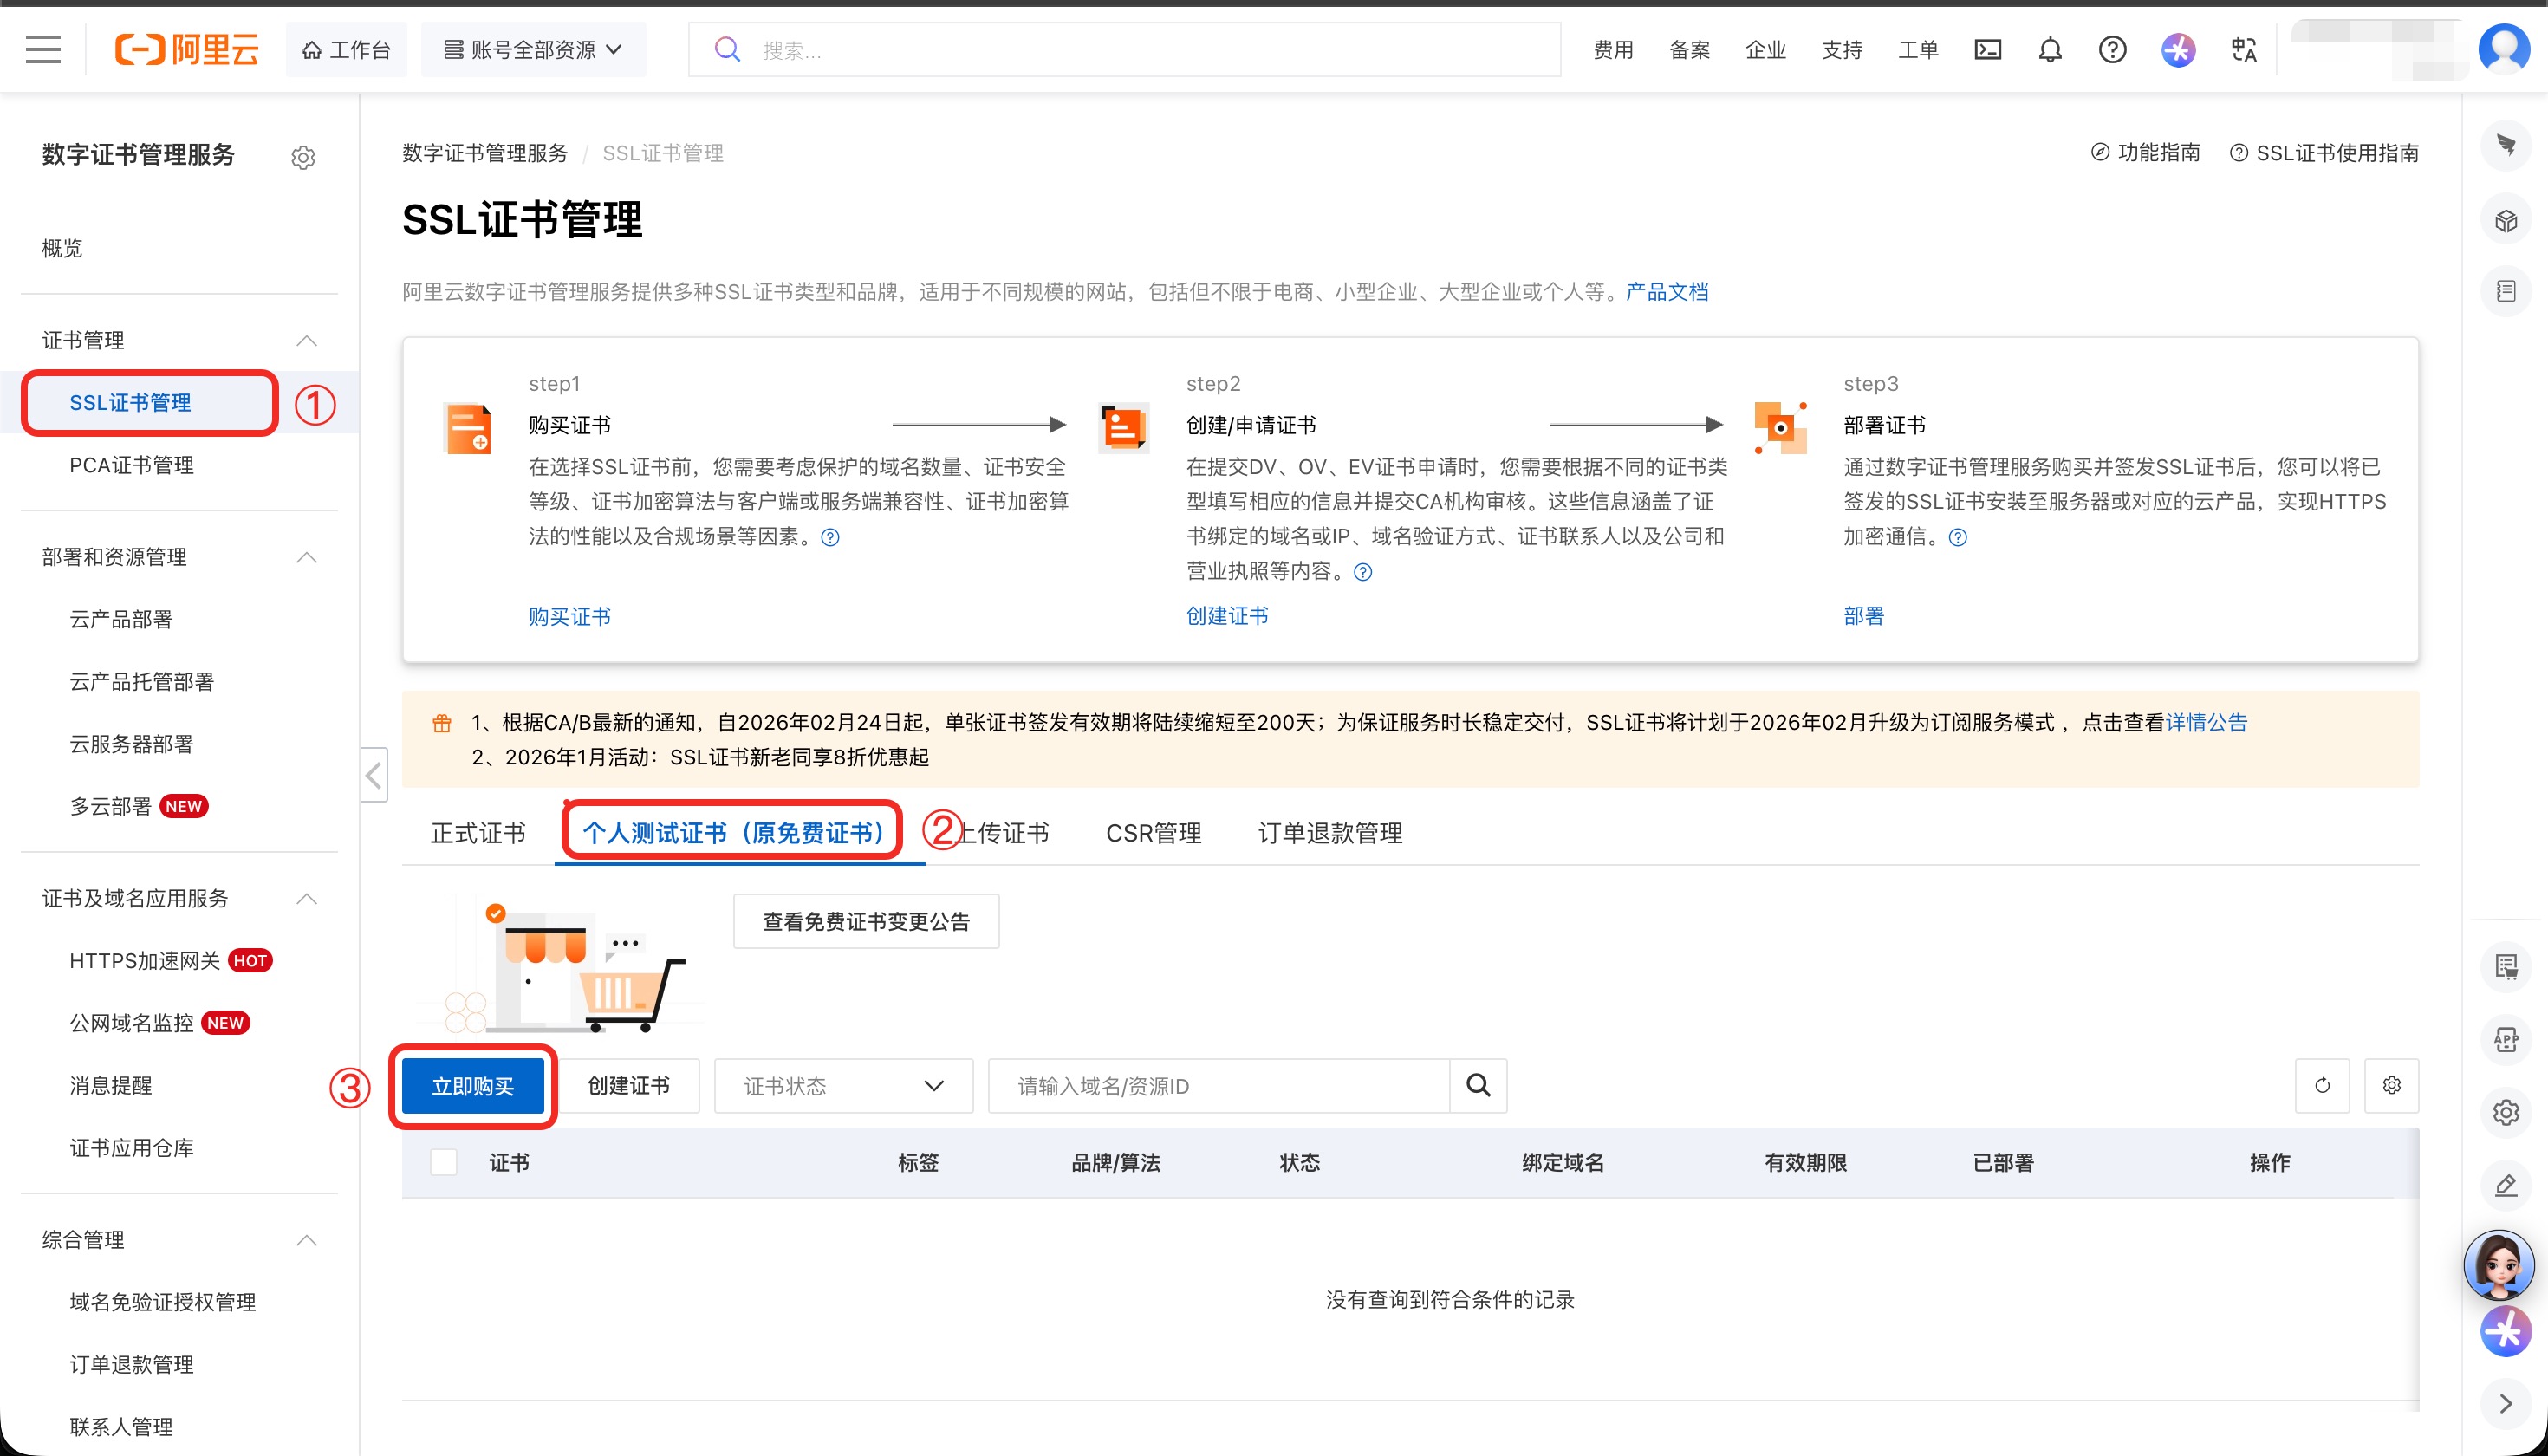This screenshot has height=1456, width=2548.
Task: Collapse the 部署和资源管理 section
Action: pos(307,557)
